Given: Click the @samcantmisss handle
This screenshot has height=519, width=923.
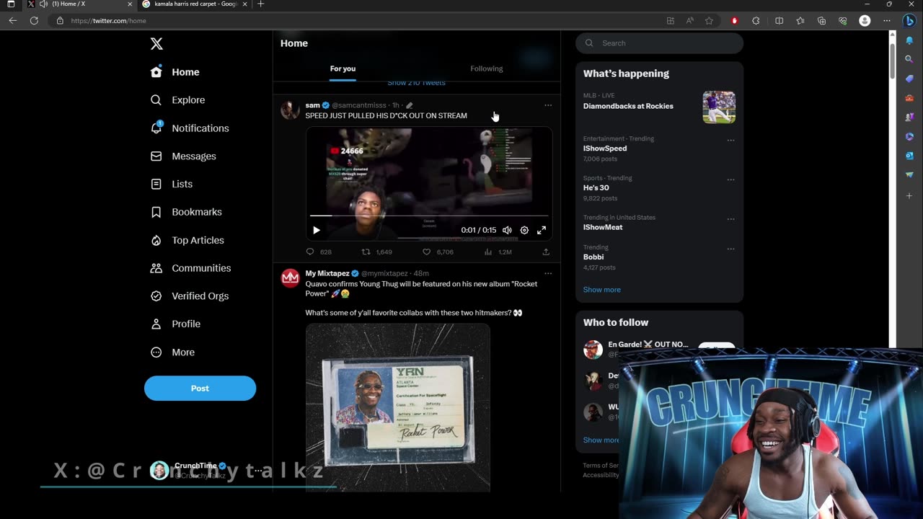Looking at the screenshot, I should pyautogui.click(x=359, y=105).
